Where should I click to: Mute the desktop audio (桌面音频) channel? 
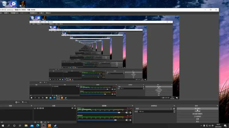127,120
